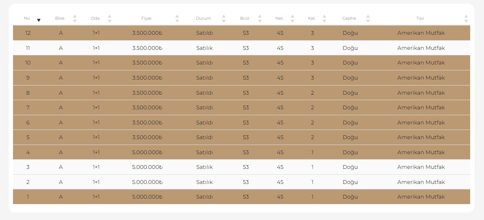
Task: Sort by Tipi using its arrows
Action: point(466,18)
